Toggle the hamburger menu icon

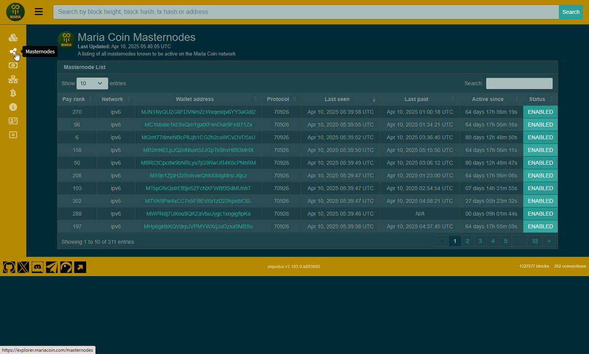[x=39, y=12]
